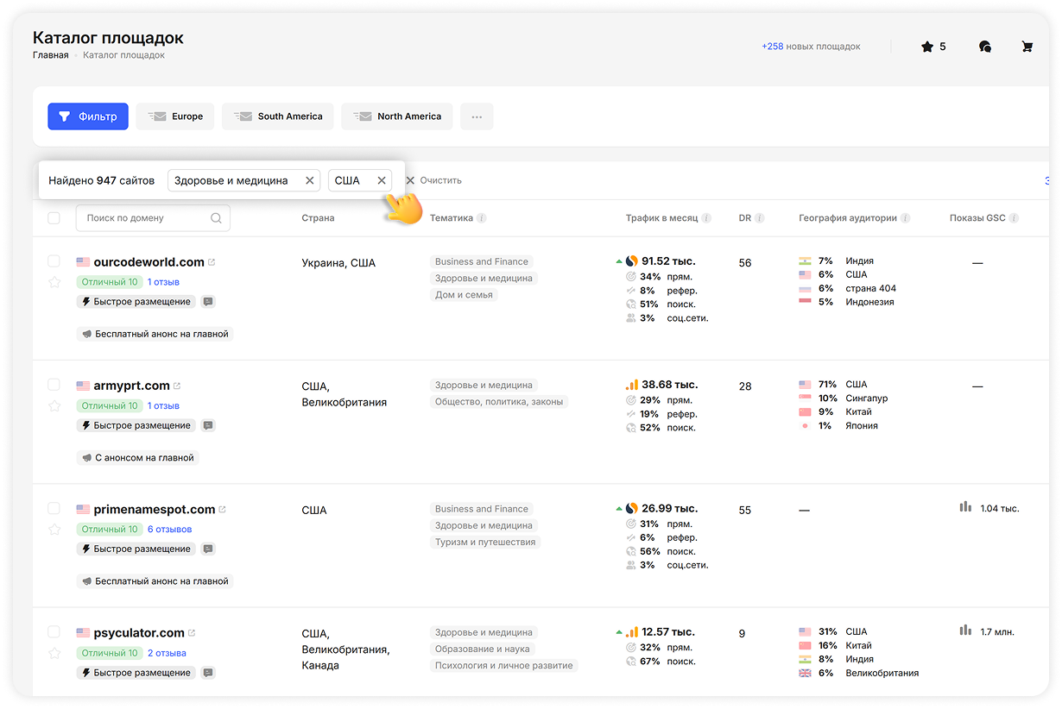This screenshot has height=709, width=1062.
Task: Open ourcodeworld.com external link icon
Action: pos(212,262)
